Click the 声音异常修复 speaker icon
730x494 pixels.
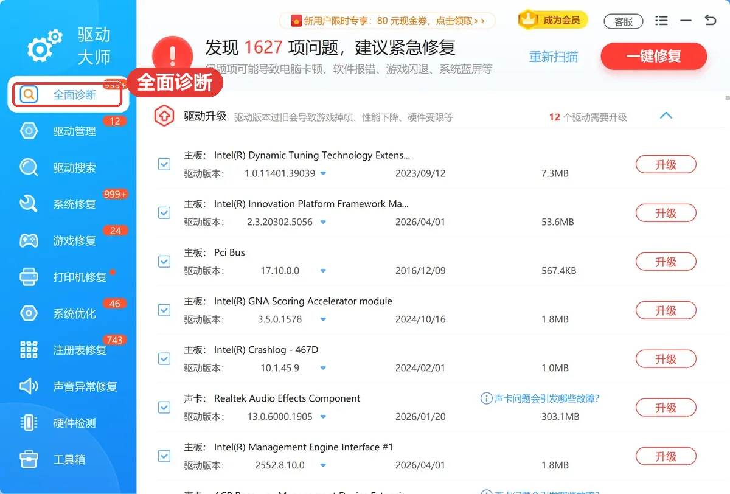coord(29,386)
